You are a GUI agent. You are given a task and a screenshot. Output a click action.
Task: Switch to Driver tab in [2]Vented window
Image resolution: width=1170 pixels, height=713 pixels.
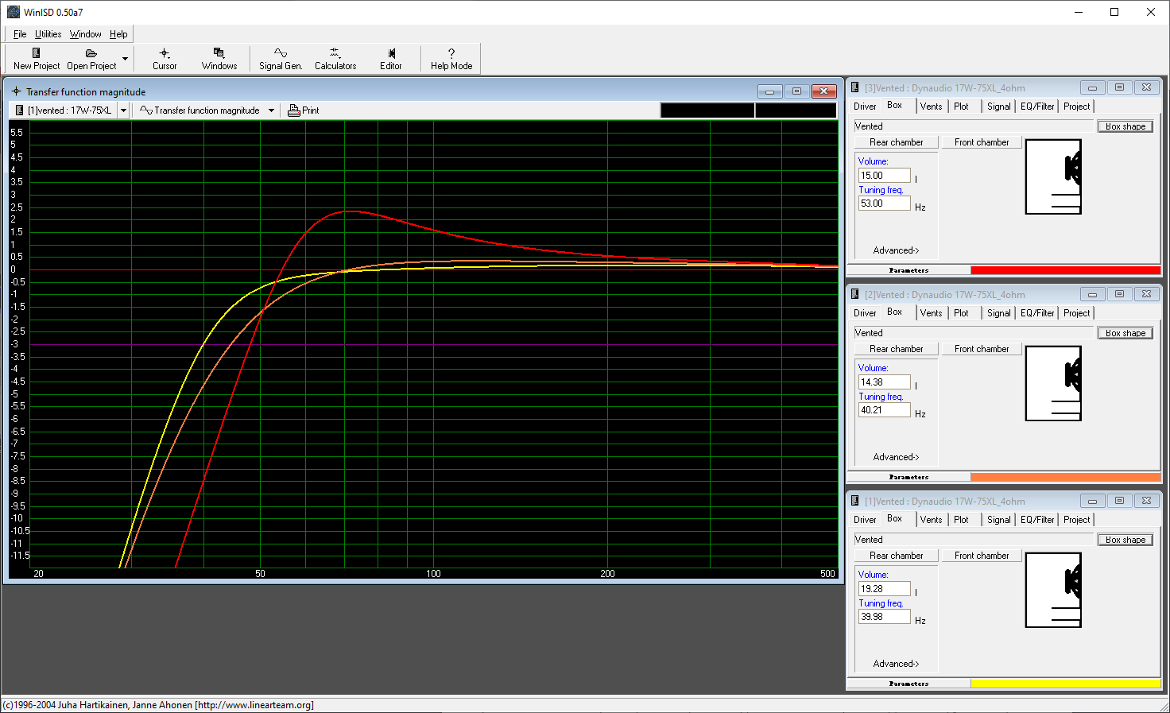(x=865, y=313)
